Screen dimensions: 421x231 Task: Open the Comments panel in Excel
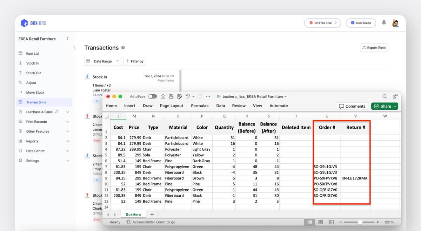pyautogui.click(x=352, y=106)
